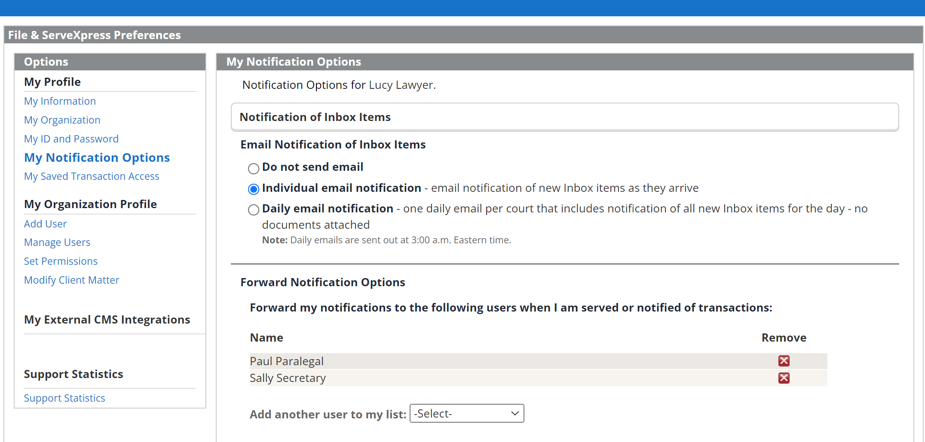Screen dimensions: 925x442
Task: Click the Email Notification of Inbox Items heading
Action: pos(333,145)
